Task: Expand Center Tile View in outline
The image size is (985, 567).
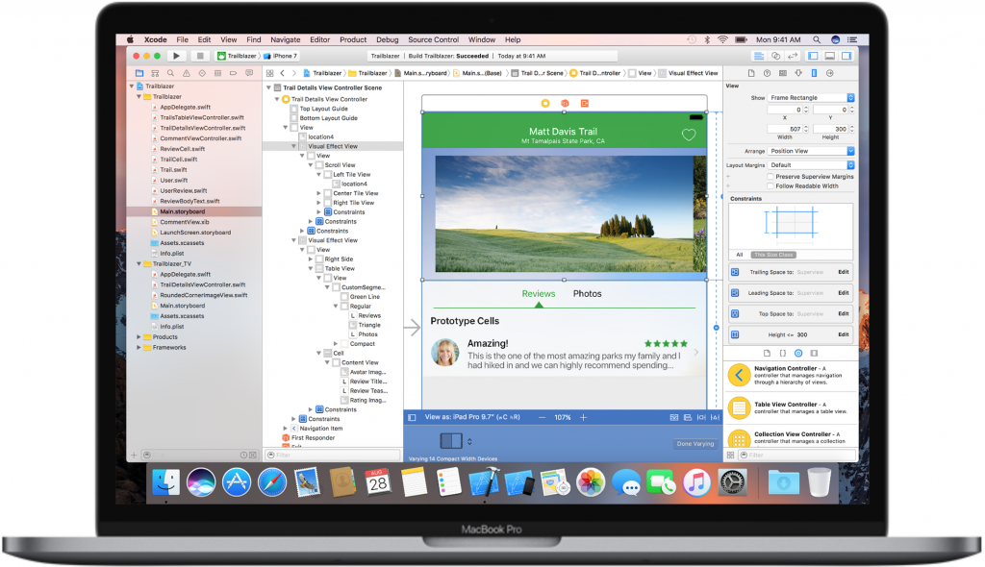Action: [318, 193]
